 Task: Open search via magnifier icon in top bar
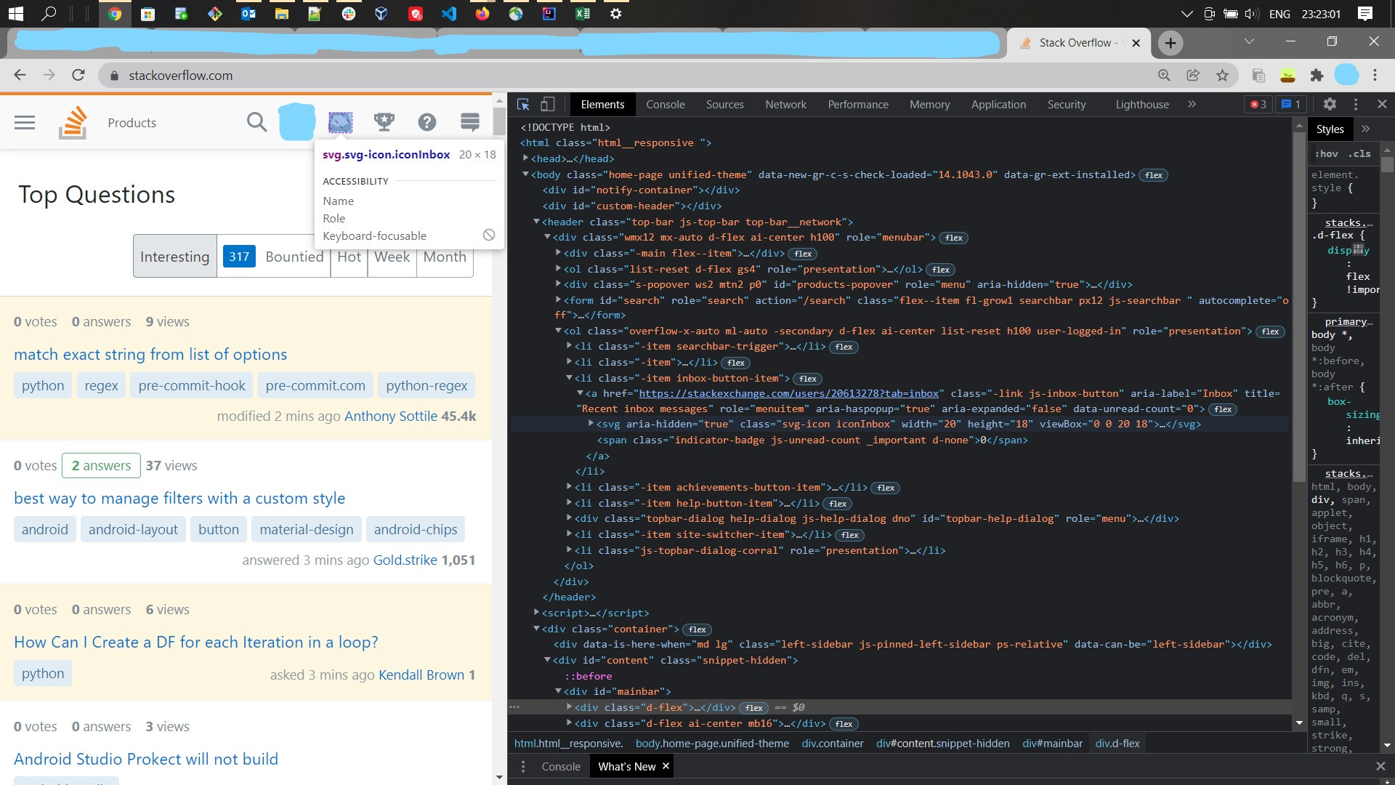[x=256, y=122]
